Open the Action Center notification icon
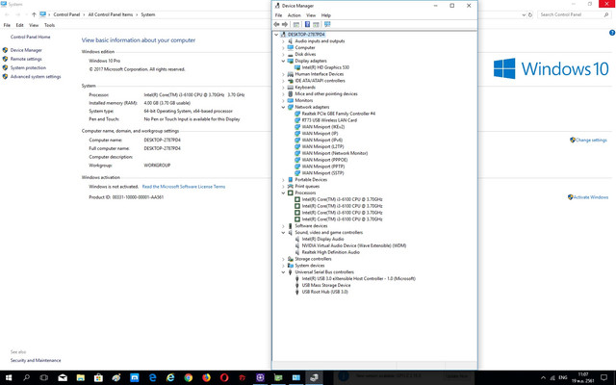This screenshot has width=616, height=385. click(603, 377)
